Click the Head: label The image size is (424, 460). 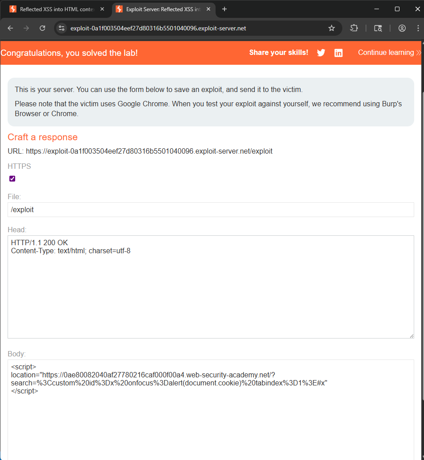(17, 230)
